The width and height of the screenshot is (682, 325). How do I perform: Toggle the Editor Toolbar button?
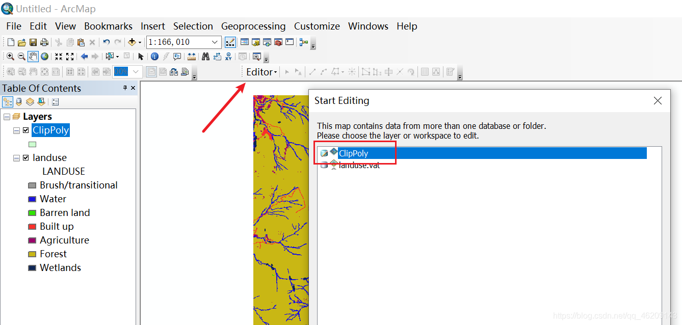[230, 42]
